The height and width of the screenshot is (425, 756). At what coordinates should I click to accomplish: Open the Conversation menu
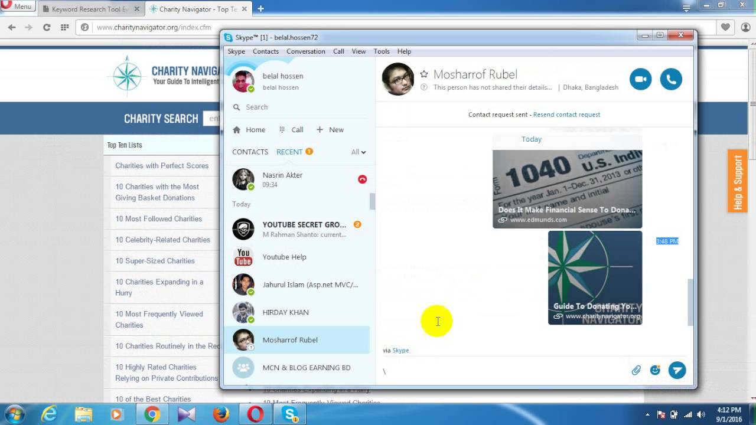306,51
